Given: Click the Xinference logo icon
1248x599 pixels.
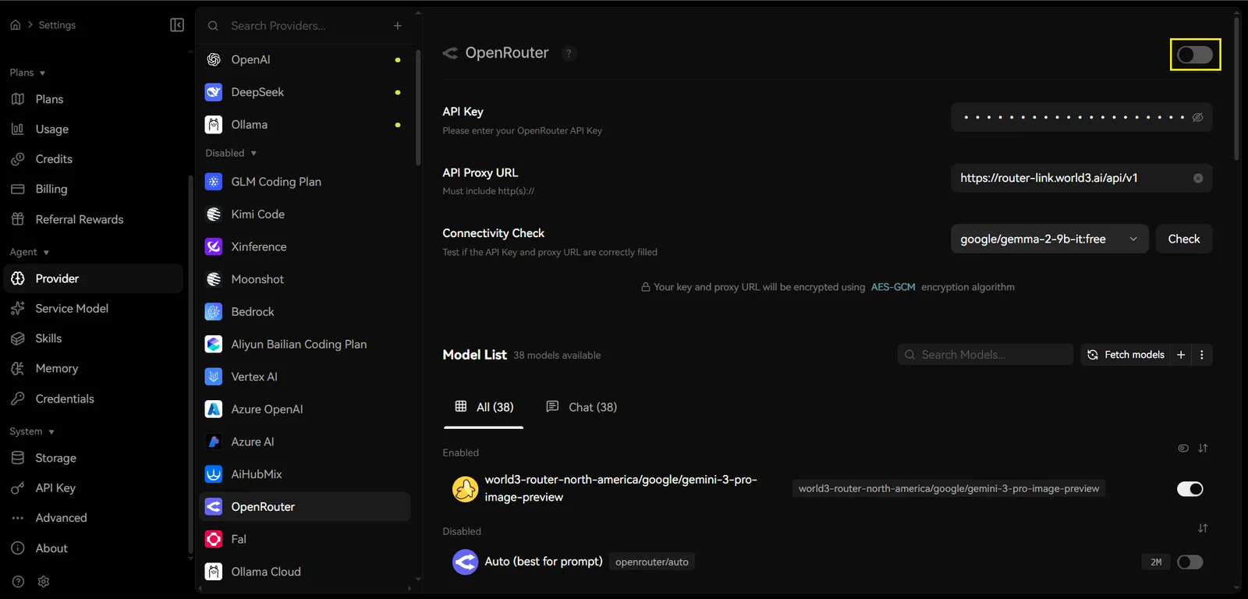Looking at the screenshot, I should (x=214, y=246).
